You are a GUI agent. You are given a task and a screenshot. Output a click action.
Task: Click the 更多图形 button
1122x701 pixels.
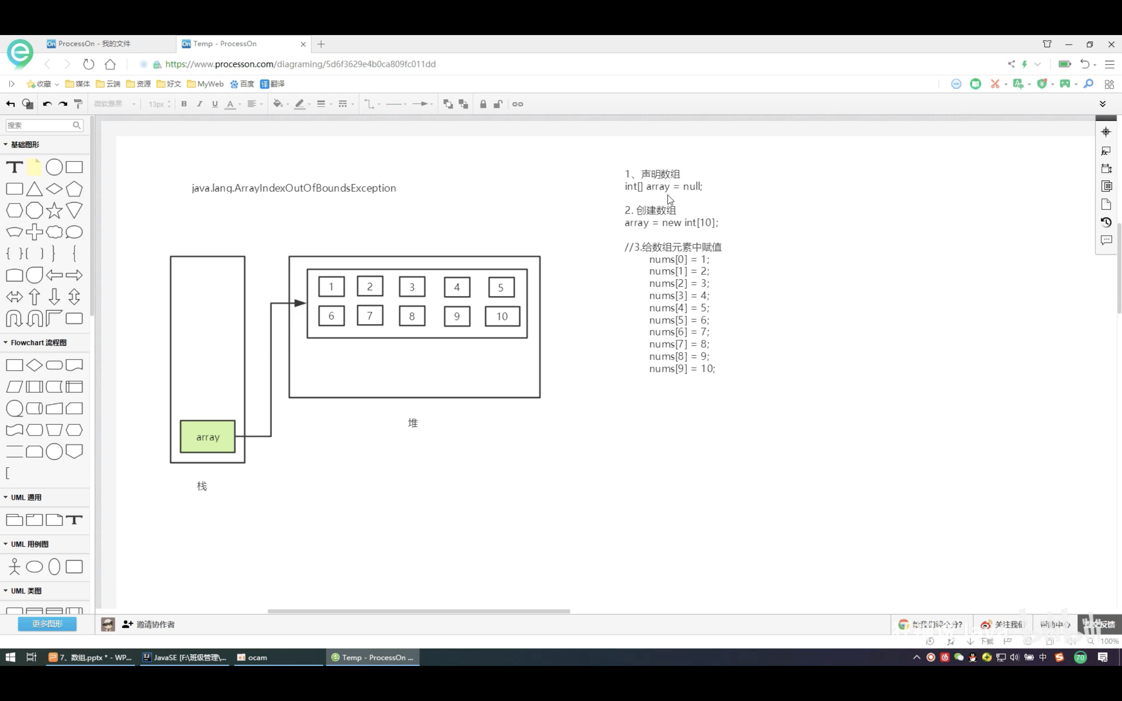(x=47, y=624)
